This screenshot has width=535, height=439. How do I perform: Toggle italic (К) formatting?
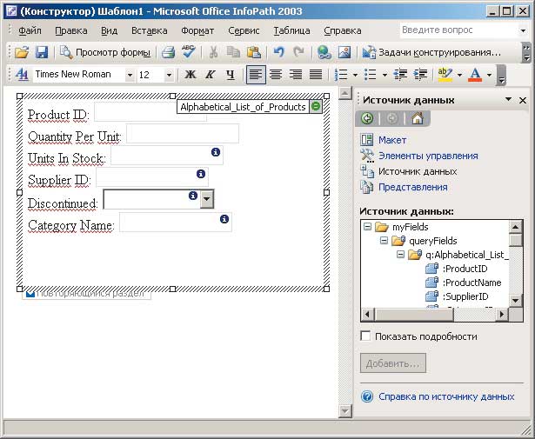(x=211, y=74)
